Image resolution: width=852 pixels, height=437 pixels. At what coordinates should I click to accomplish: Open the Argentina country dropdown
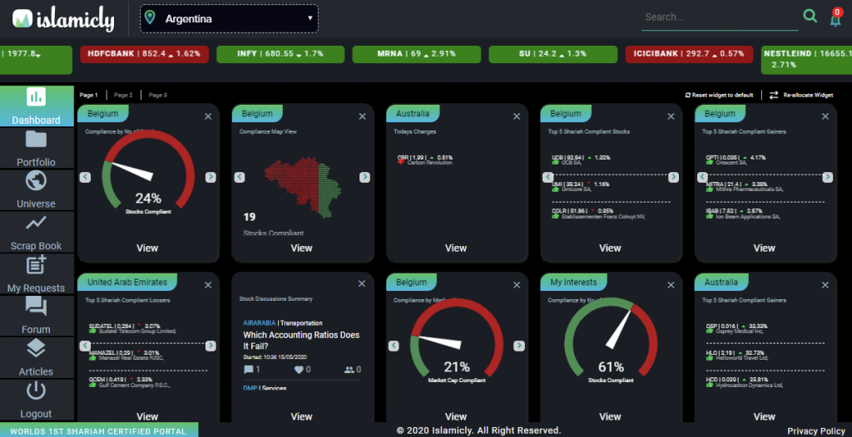pos(229,17)
